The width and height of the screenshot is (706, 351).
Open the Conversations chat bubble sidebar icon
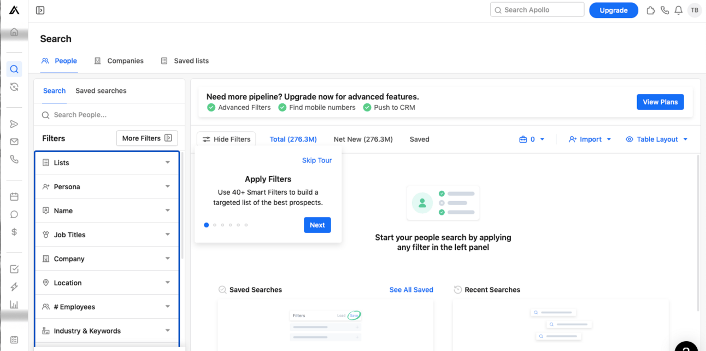click(x=14, y=214)
